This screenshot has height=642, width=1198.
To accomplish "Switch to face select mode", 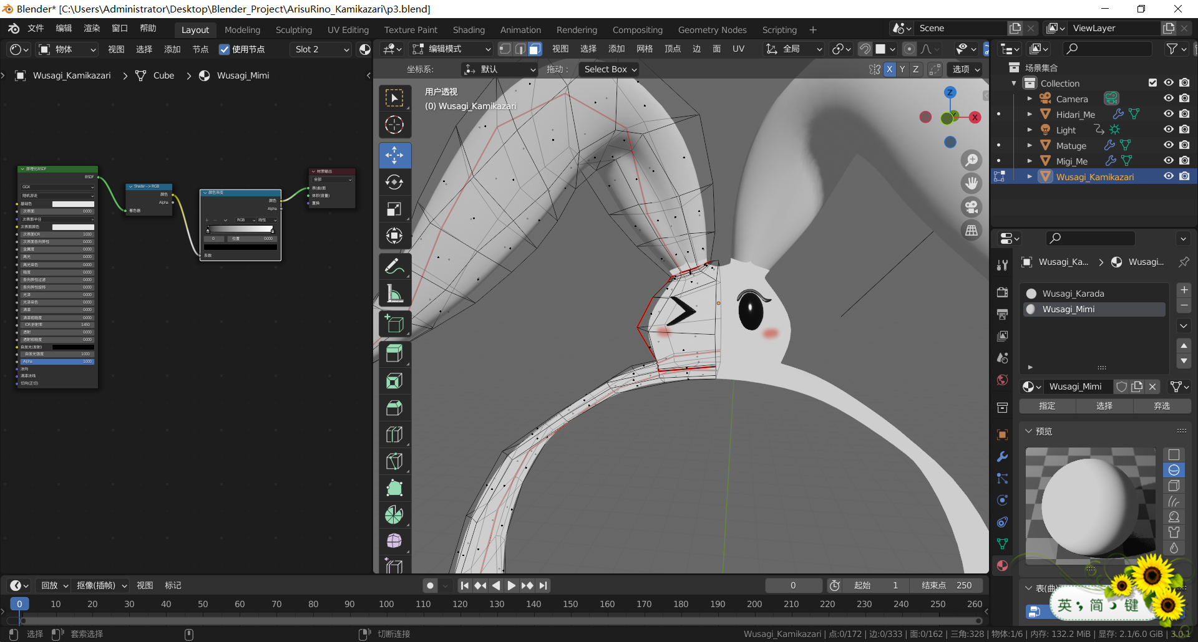I will click(535, 49).
